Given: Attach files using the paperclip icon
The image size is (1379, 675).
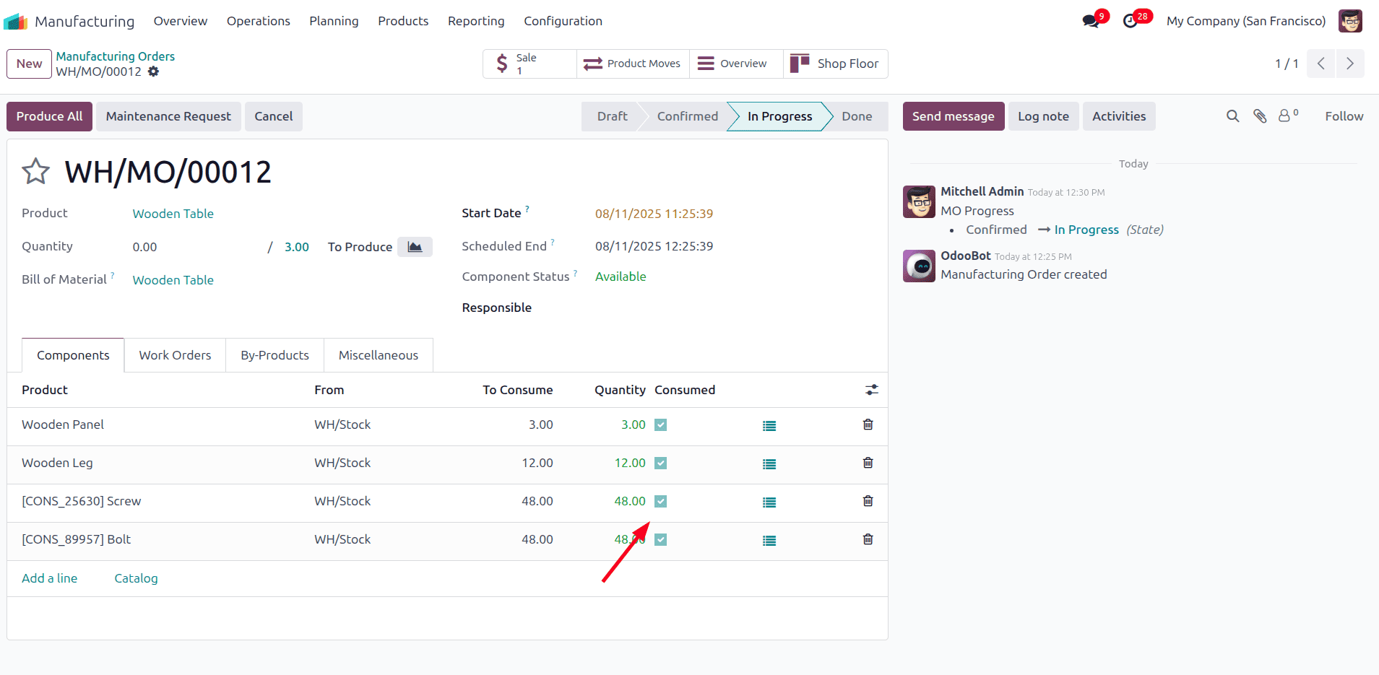Looking at the screenshot, I should click(x=1260, y=116).
